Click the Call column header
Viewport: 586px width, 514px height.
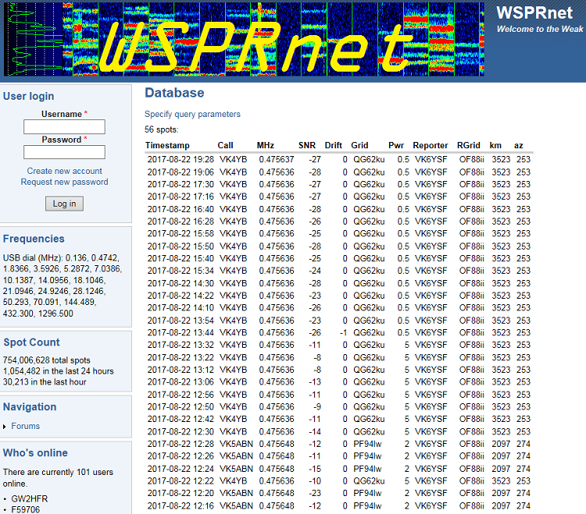225,145
